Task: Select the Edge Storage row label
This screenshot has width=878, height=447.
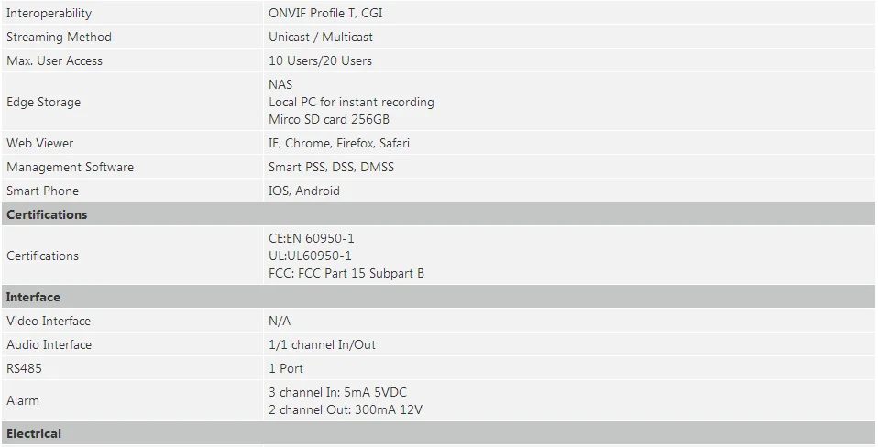Action: [43, 102]
